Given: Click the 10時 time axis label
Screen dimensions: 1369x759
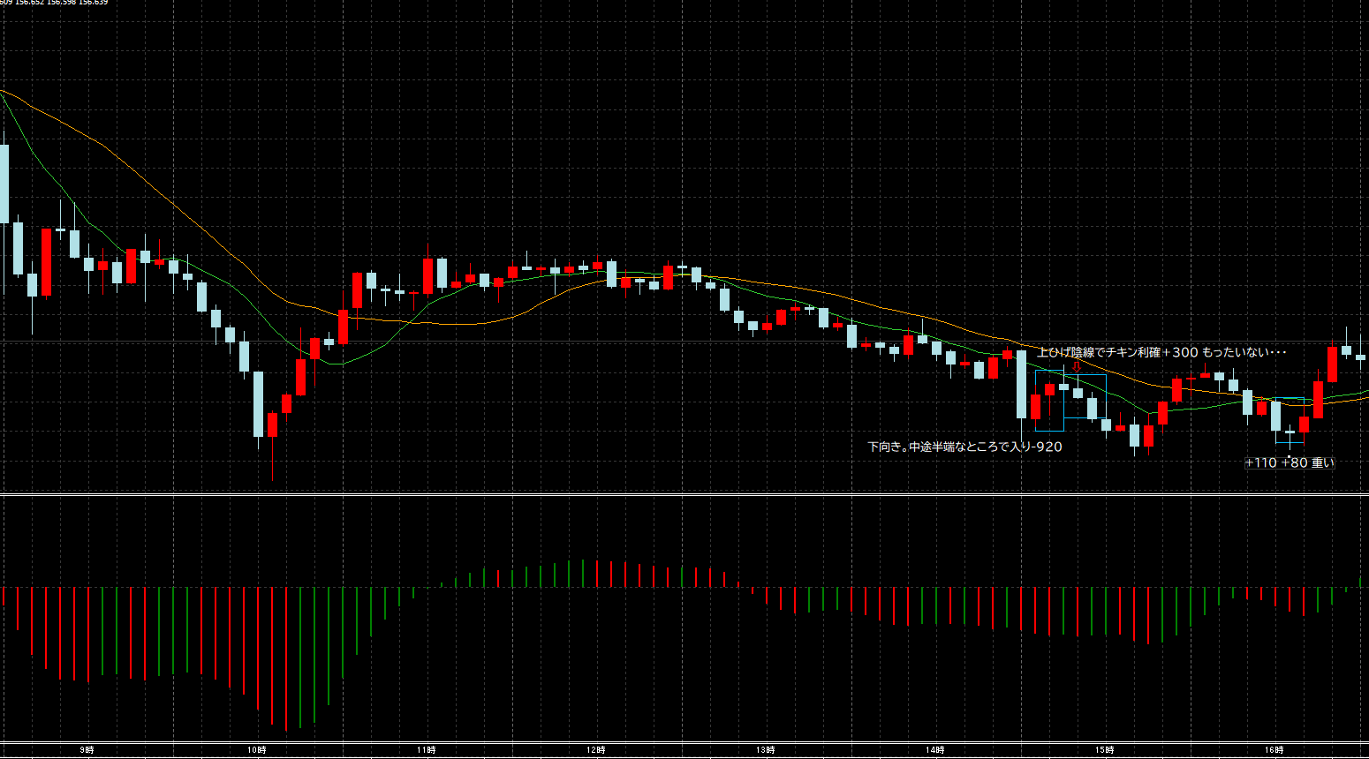Looking at the screenshot, I should [x=256, y=750].
